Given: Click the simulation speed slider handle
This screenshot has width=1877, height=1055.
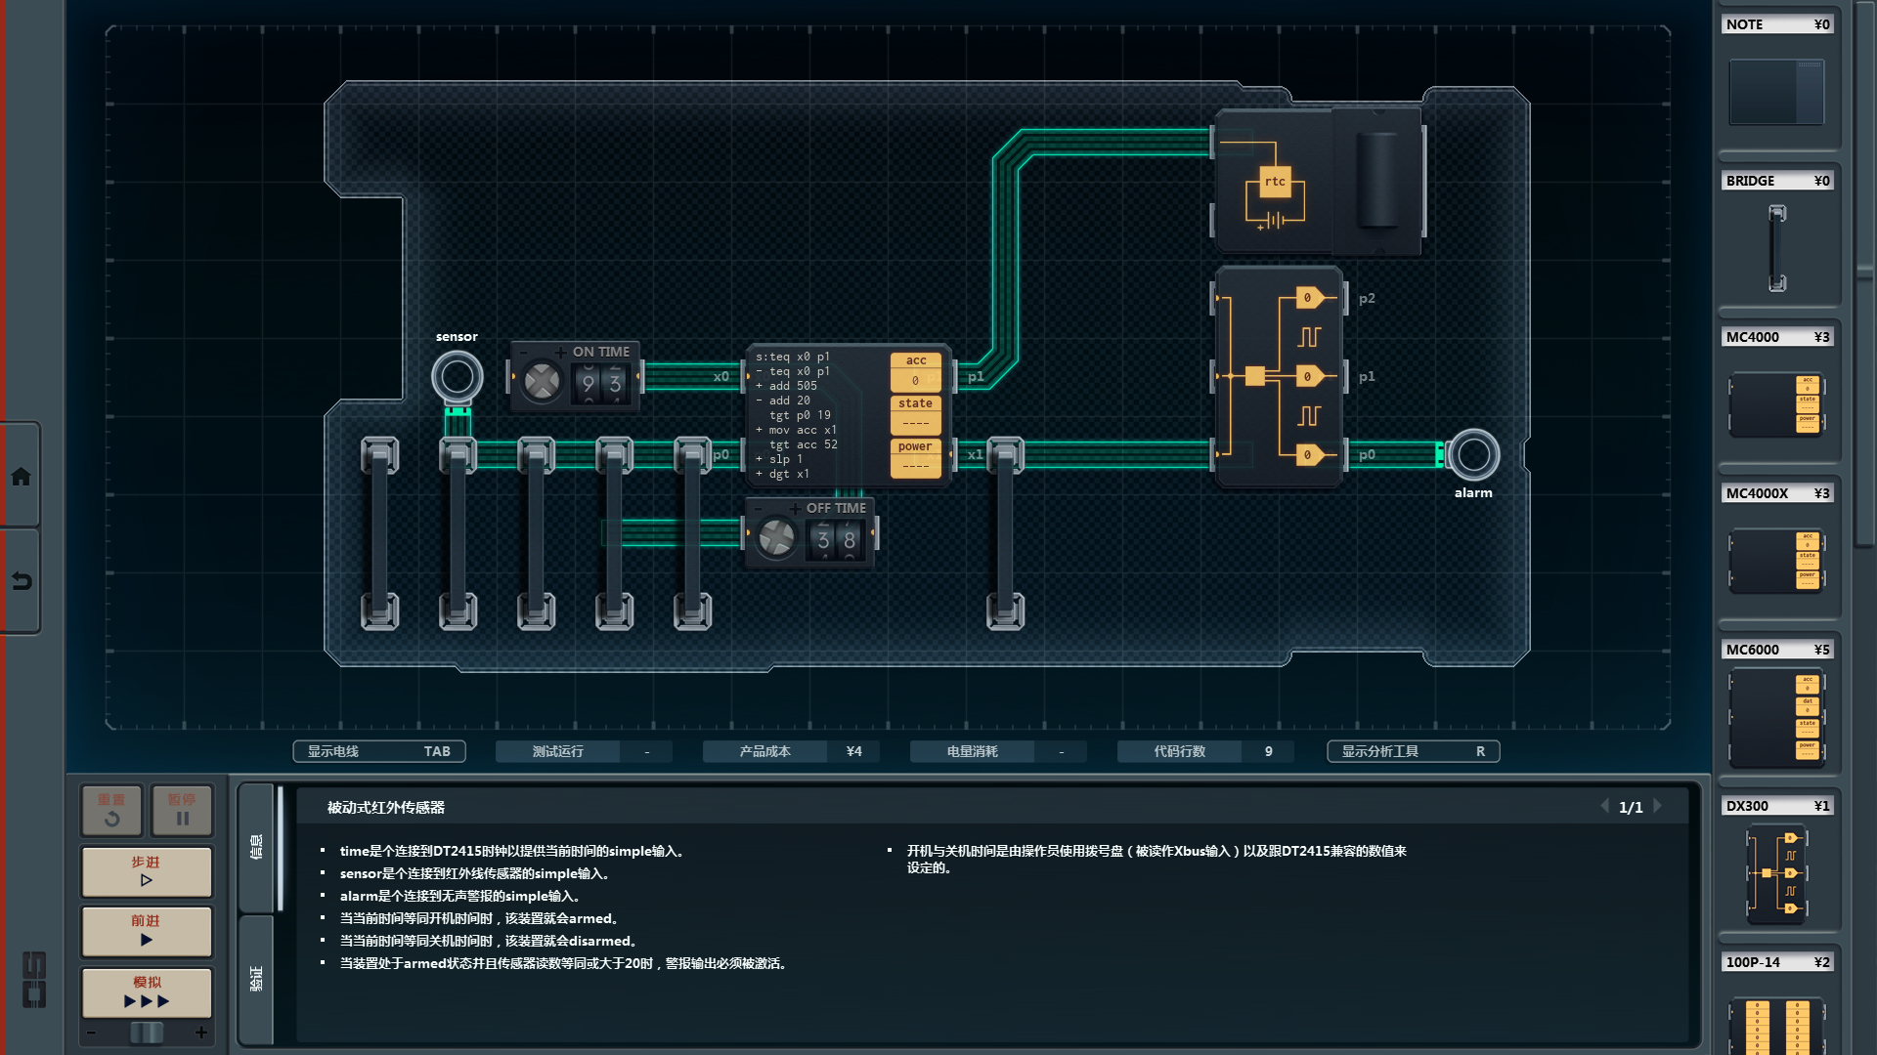Looking at the screenshot, I should (x=147, y=1033).
